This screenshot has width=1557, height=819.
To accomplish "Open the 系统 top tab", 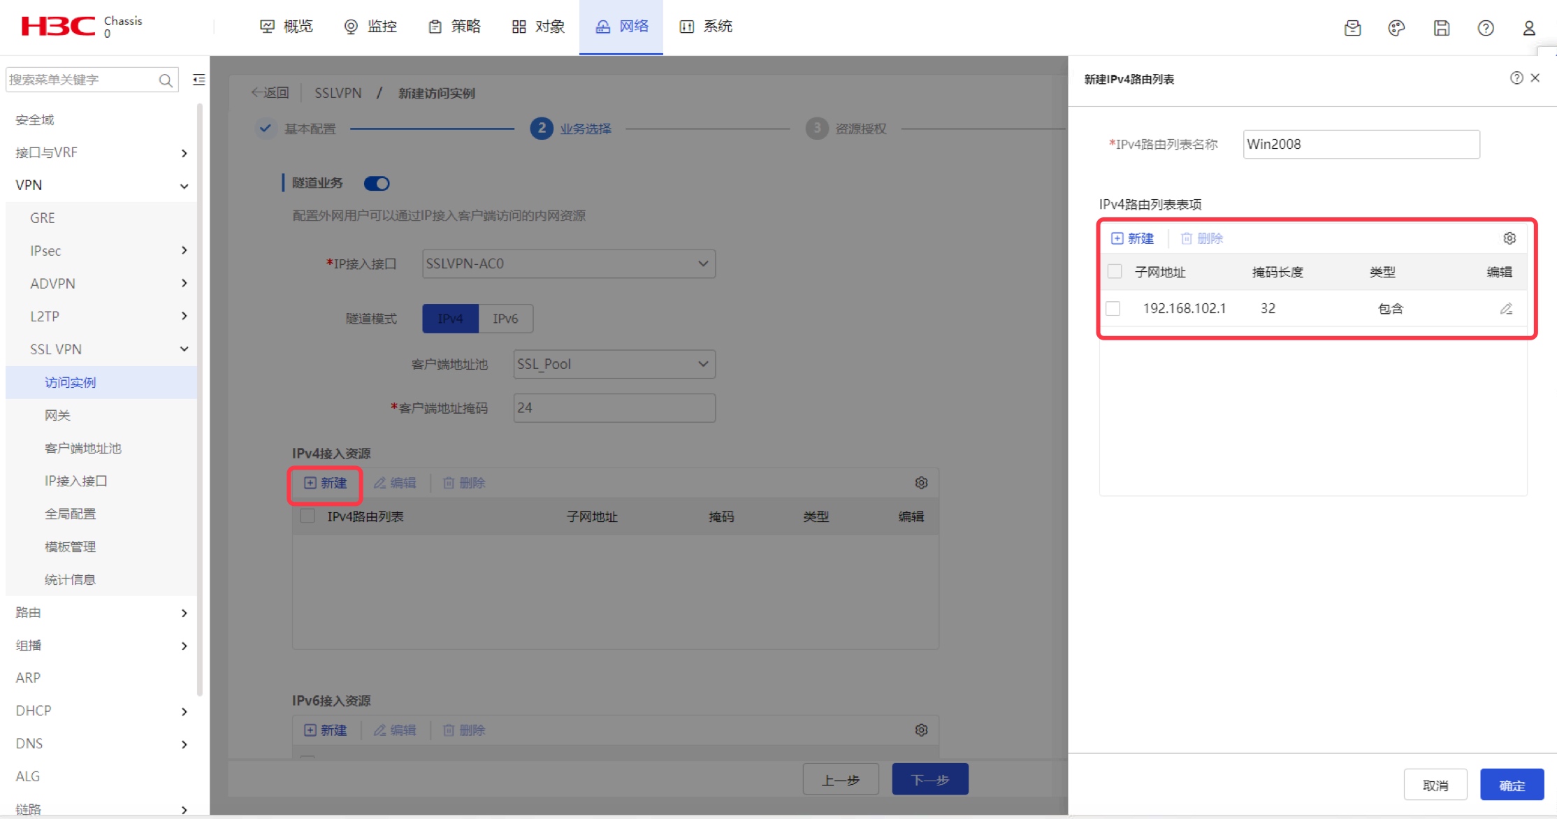I will [x=706, y=27].
